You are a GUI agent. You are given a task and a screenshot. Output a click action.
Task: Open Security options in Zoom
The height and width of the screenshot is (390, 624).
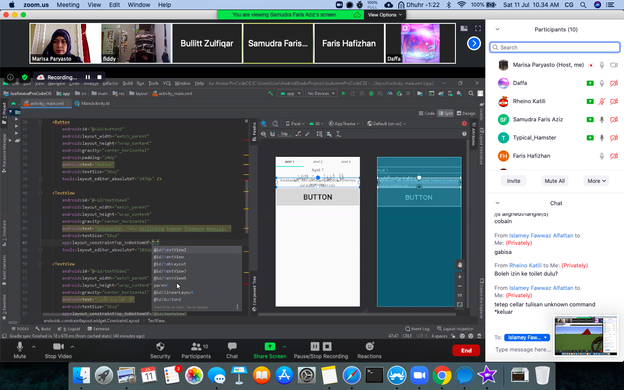point(160,350)
